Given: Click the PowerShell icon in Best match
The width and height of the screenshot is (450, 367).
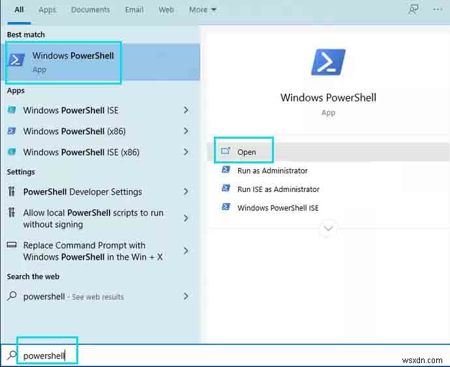Looking at the screenshot, I should [x=17, y=60].
